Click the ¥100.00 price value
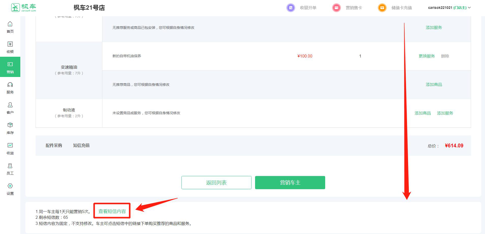 pos(305,56)
